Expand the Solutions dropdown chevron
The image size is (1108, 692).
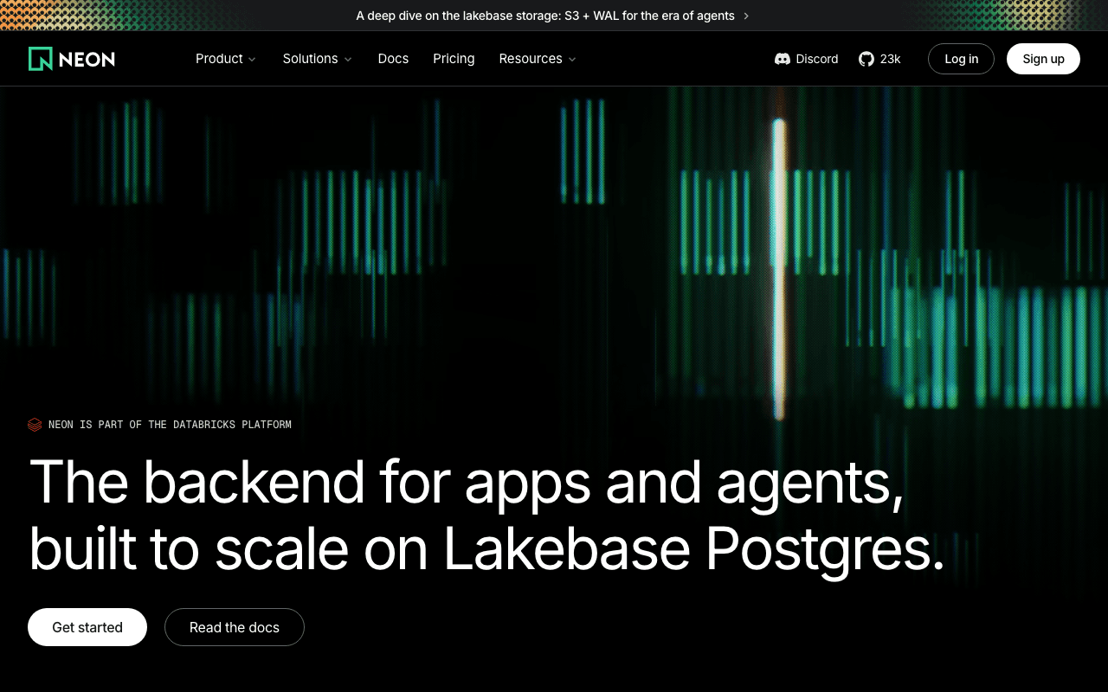pyautogui.click(x=348, y=60)
